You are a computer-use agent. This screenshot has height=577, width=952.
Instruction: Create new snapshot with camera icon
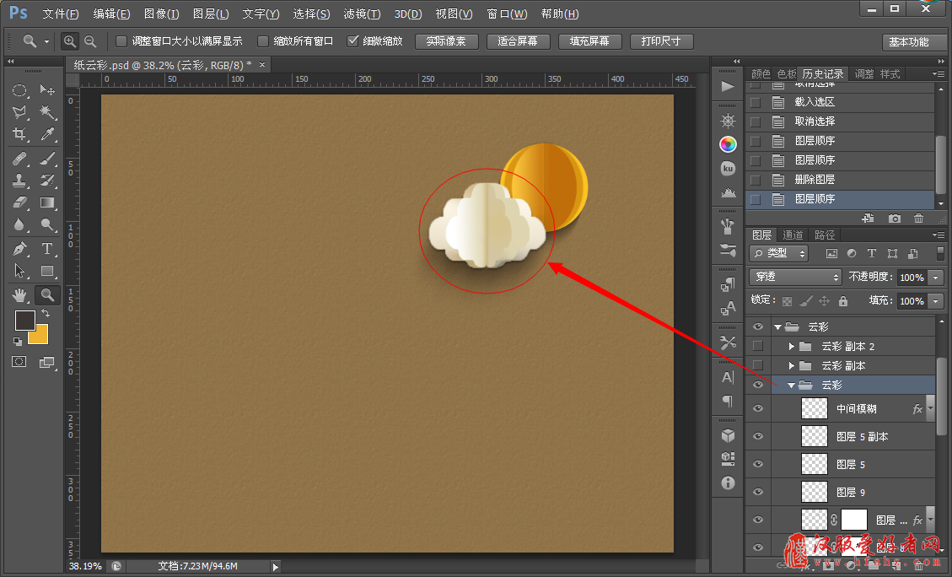(895, 218)
